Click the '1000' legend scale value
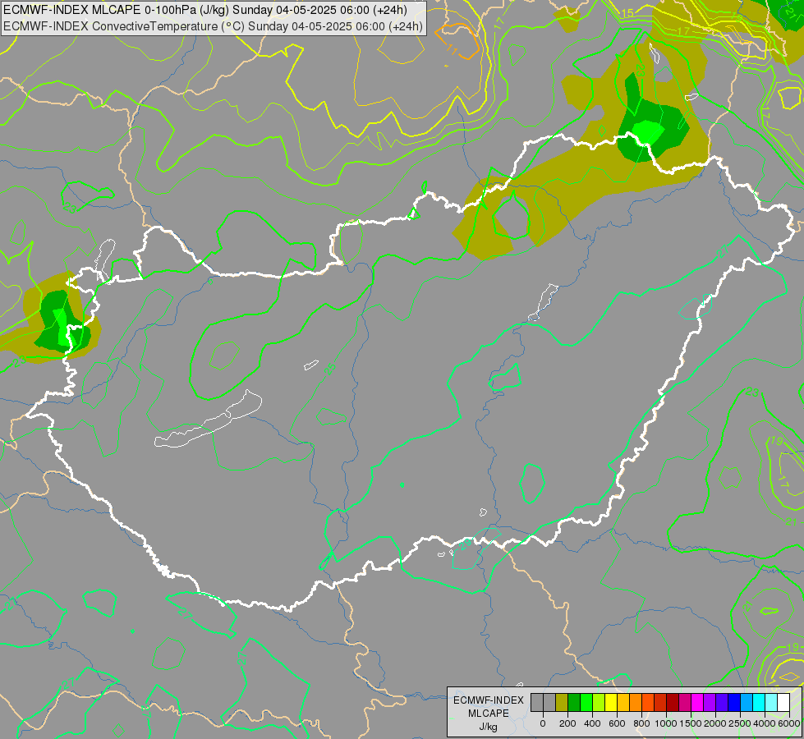Image resolution: width=804 pixels, height=739 pixels. tap(666, 723)
